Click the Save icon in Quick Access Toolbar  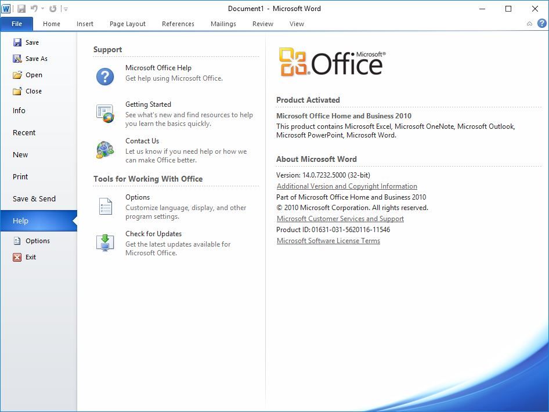[x=21, y=9]
